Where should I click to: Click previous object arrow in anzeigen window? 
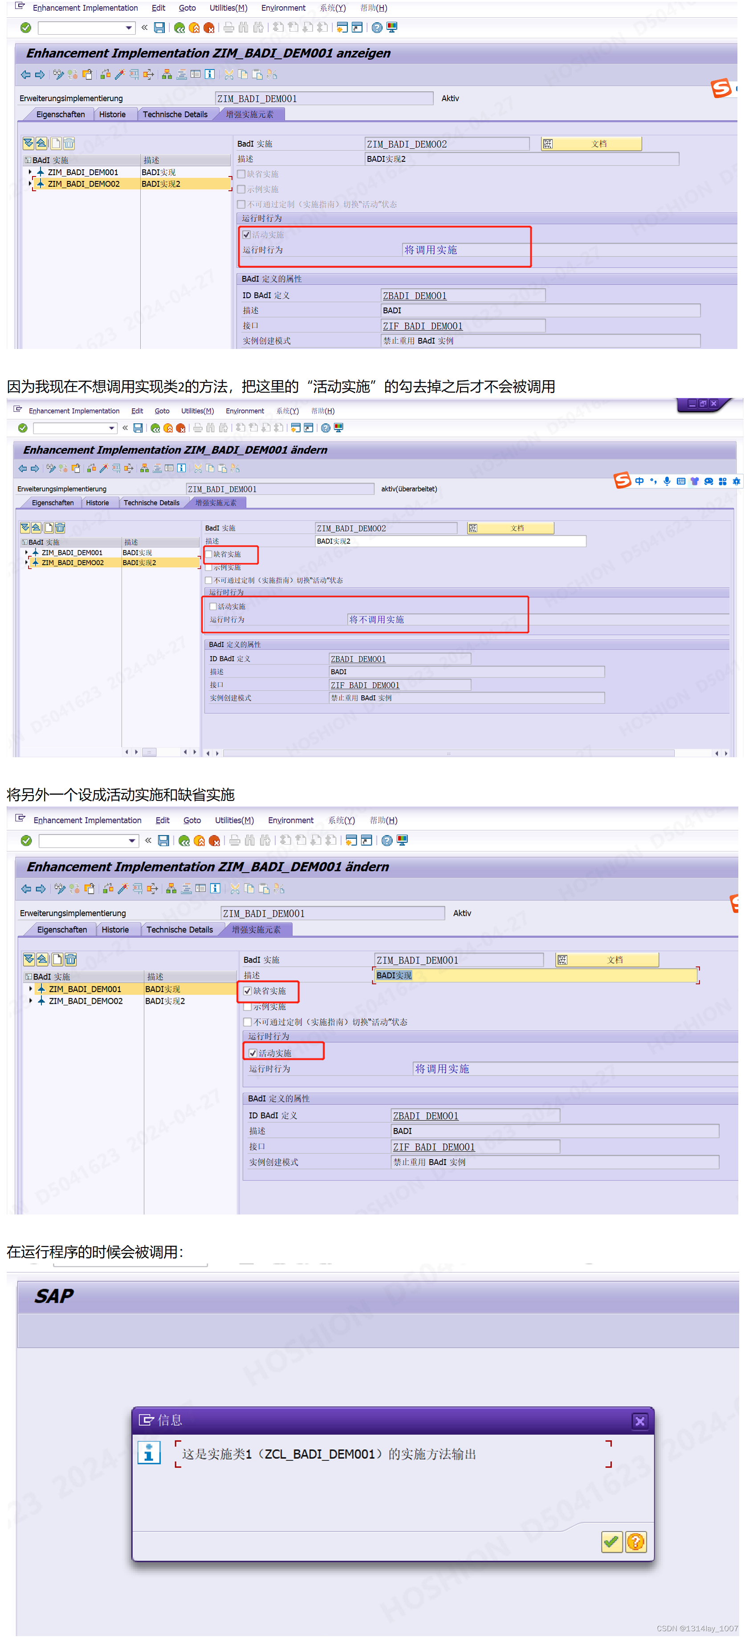tap(25, 75)
